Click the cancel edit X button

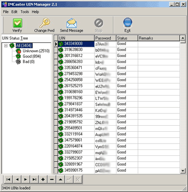pyautogui.click(x=78, y=179)
